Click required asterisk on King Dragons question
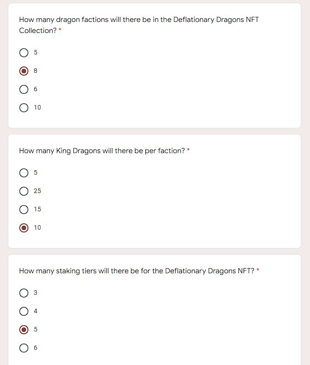310x365 pixels. 188,151
